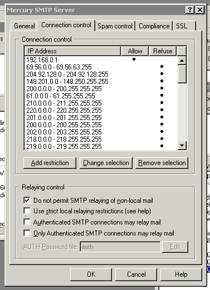The width and height of the screenshot is (210, 290).
Task: Select the 210.0.0.0 - 211.255.255.255 entry
Action: 101,103
